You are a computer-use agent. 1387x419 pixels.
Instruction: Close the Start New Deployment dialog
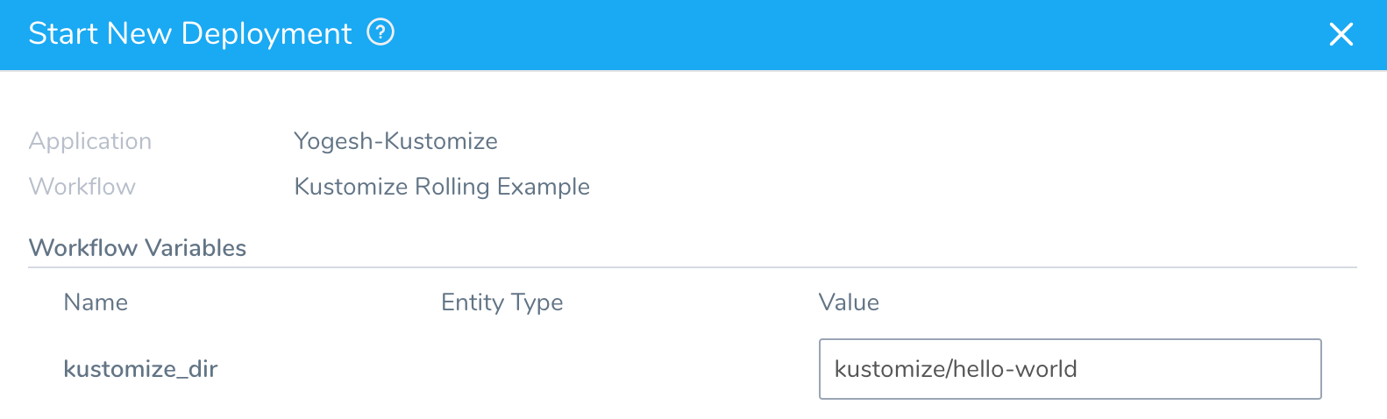[1341, 34]
